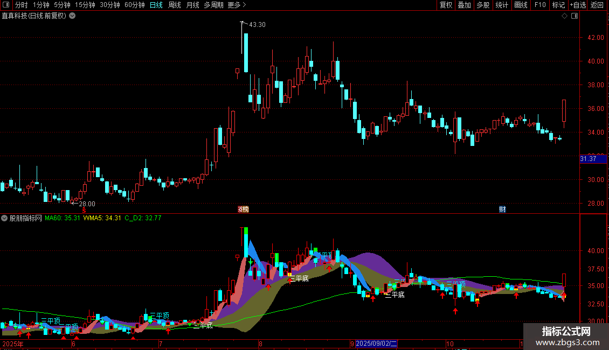Select the 30分钟 period tab

(x=110, y=5)
